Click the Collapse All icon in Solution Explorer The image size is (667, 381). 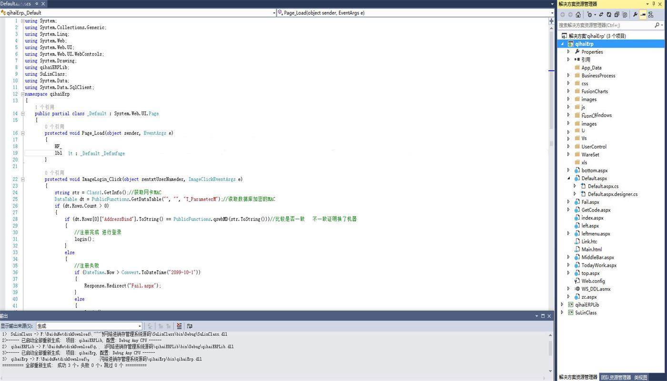point(616,15)
